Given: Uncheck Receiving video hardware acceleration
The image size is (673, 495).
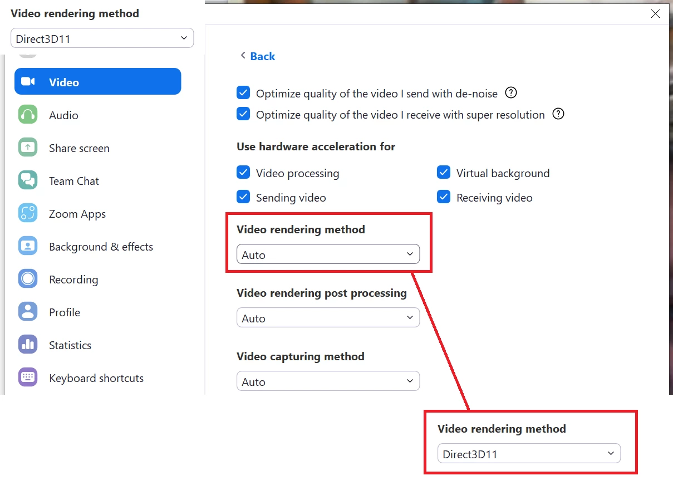Looking at the screenshot, I should point(444,197).
